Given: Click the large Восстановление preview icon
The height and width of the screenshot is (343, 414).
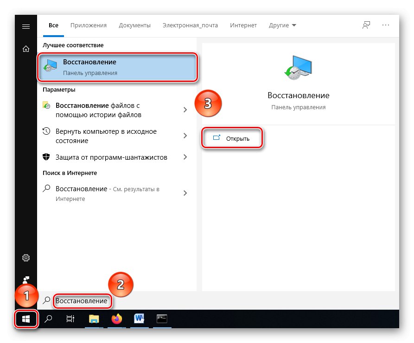Looking at the screenshot, I should pyautogui.click(x=299, y=68).
